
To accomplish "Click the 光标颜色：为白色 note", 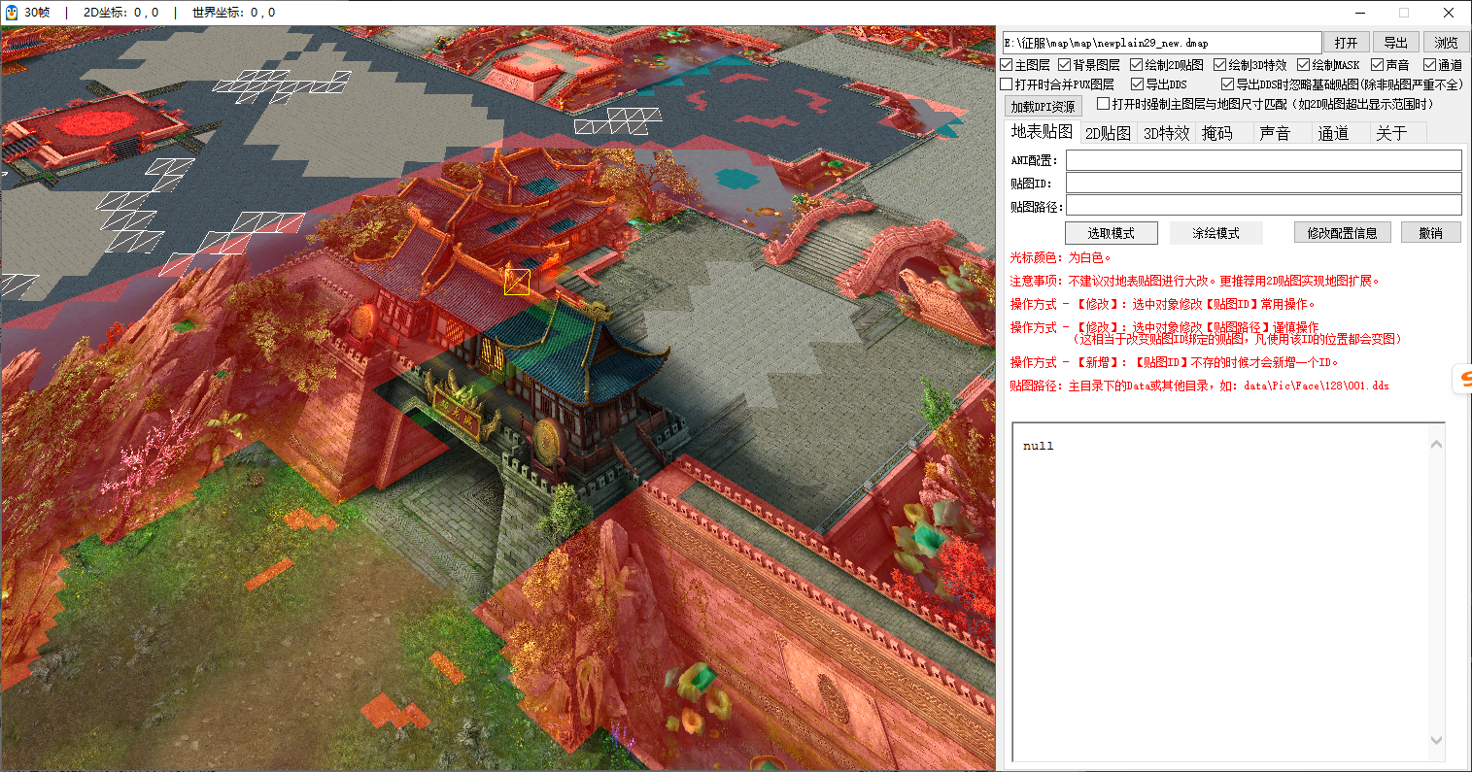I will coord(1060,258).
